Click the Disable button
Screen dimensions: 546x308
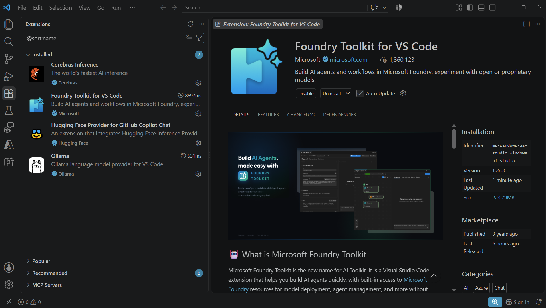[x=306, y=94]
